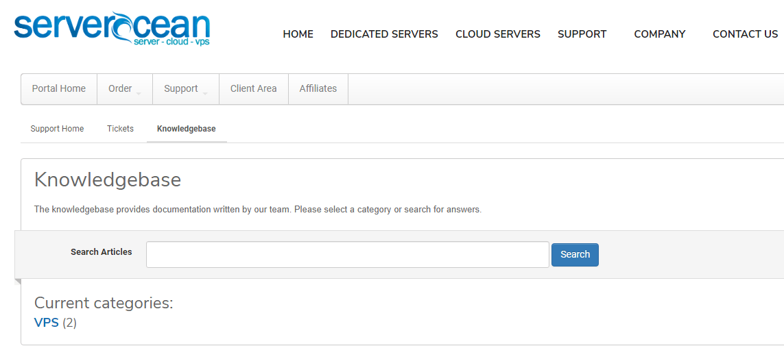Viewport: 784px width, 346px height.
Task: Click the knowledgebase description sentence
Action: 258,210
